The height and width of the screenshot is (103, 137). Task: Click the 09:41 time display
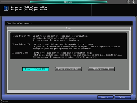pyautogui.click(x=6, y=101)
